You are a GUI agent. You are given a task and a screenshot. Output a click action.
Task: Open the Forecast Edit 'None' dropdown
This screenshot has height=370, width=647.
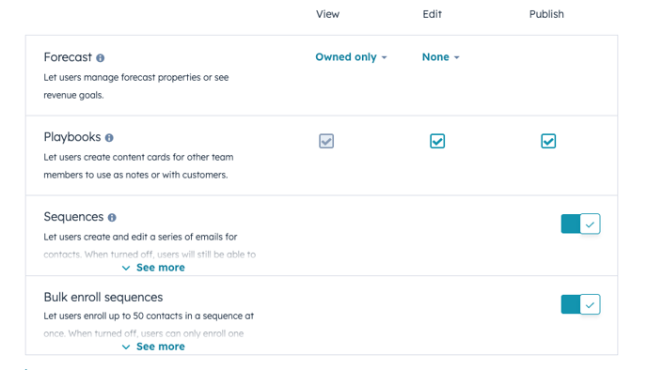(x=440, y=57)
